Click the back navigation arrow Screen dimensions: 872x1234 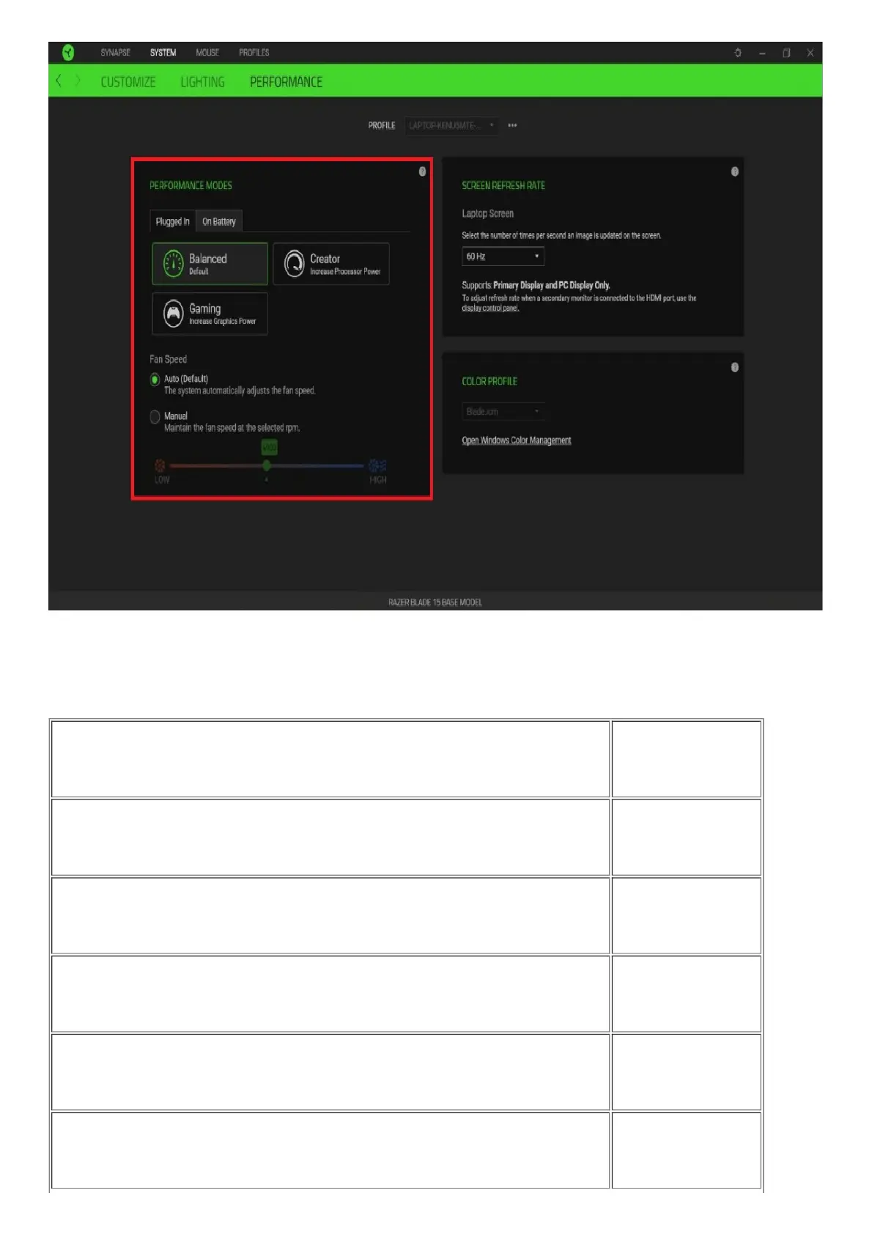click(59, 81)
